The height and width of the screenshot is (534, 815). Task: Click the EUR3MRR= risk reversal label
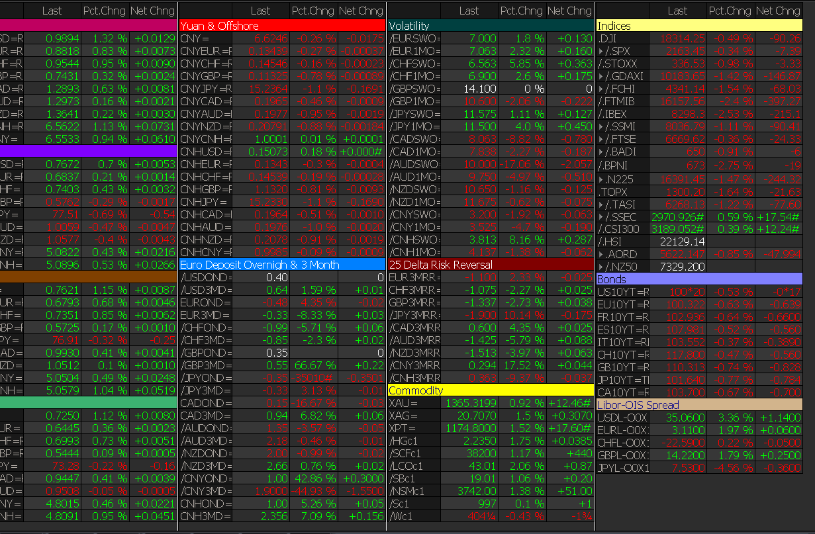click(414, 277)
